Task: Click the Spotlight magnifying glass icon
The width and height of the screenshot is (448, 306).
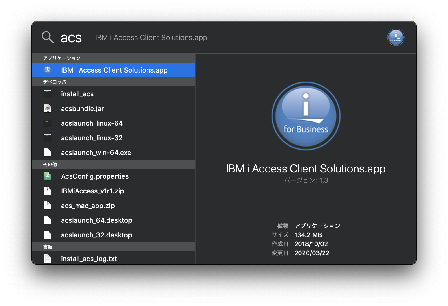Action: [x=48, y=37]
